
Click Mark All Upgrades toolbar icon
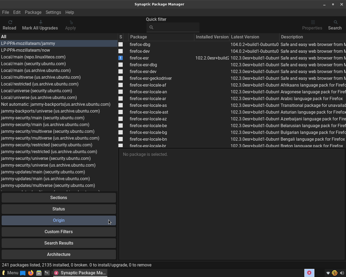click(x=41, y=22)
